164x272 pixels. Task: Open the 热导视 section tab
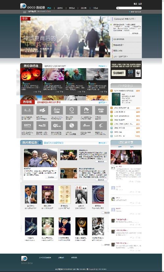pyautogui.click(x=28, y=102)
